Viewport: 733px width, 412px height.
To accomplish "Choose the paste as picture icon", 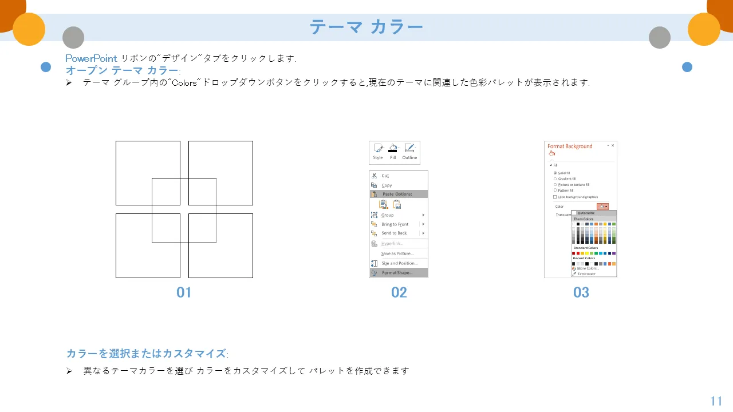I will click(397, 204).
